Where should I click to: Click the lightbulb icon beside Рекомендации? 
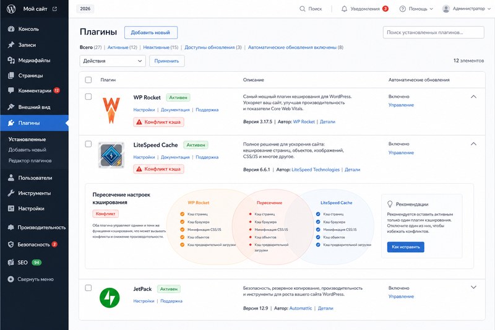click(390, 204)
